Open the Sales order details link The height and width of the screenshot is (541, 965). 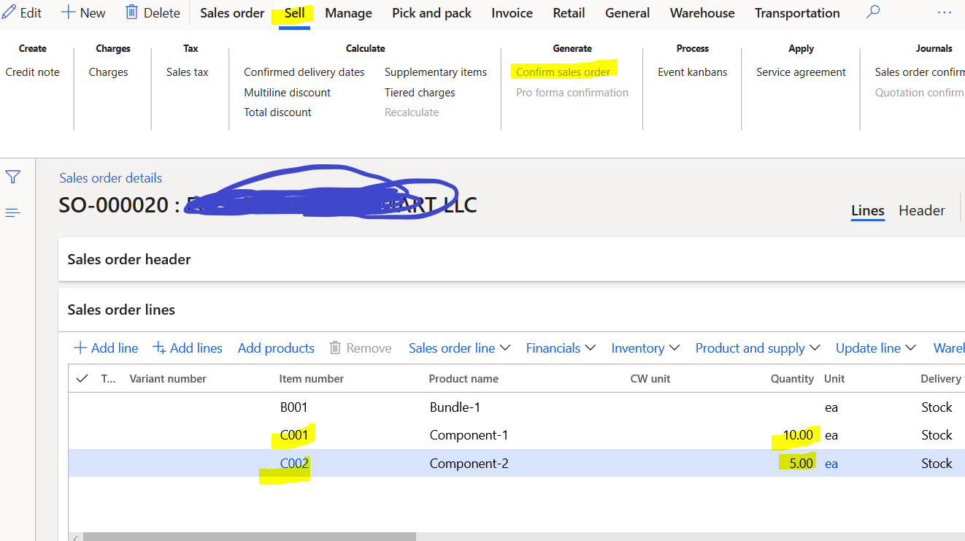click(x=110, y=177)
